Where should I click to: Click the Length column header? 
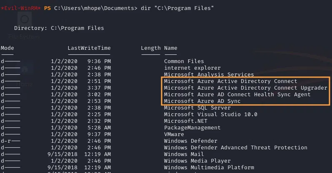click(151, 48)
